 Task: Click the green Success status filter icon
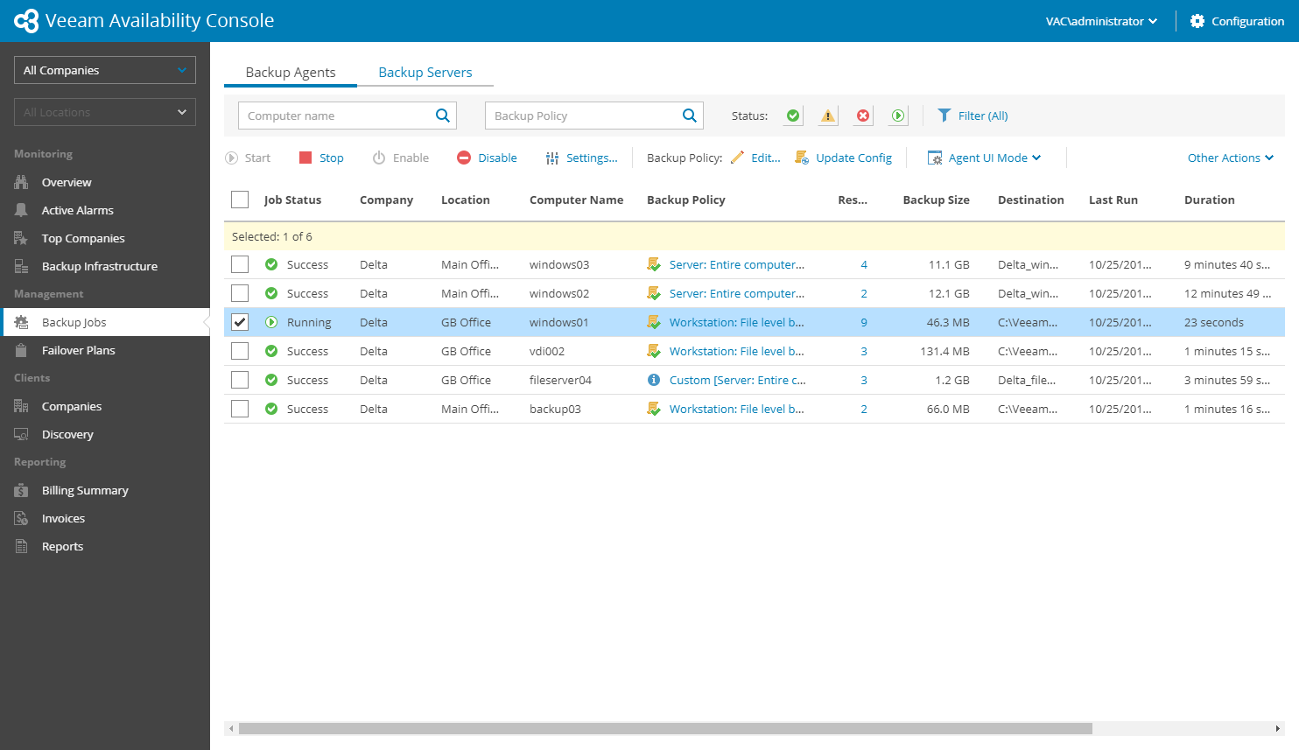793,116
